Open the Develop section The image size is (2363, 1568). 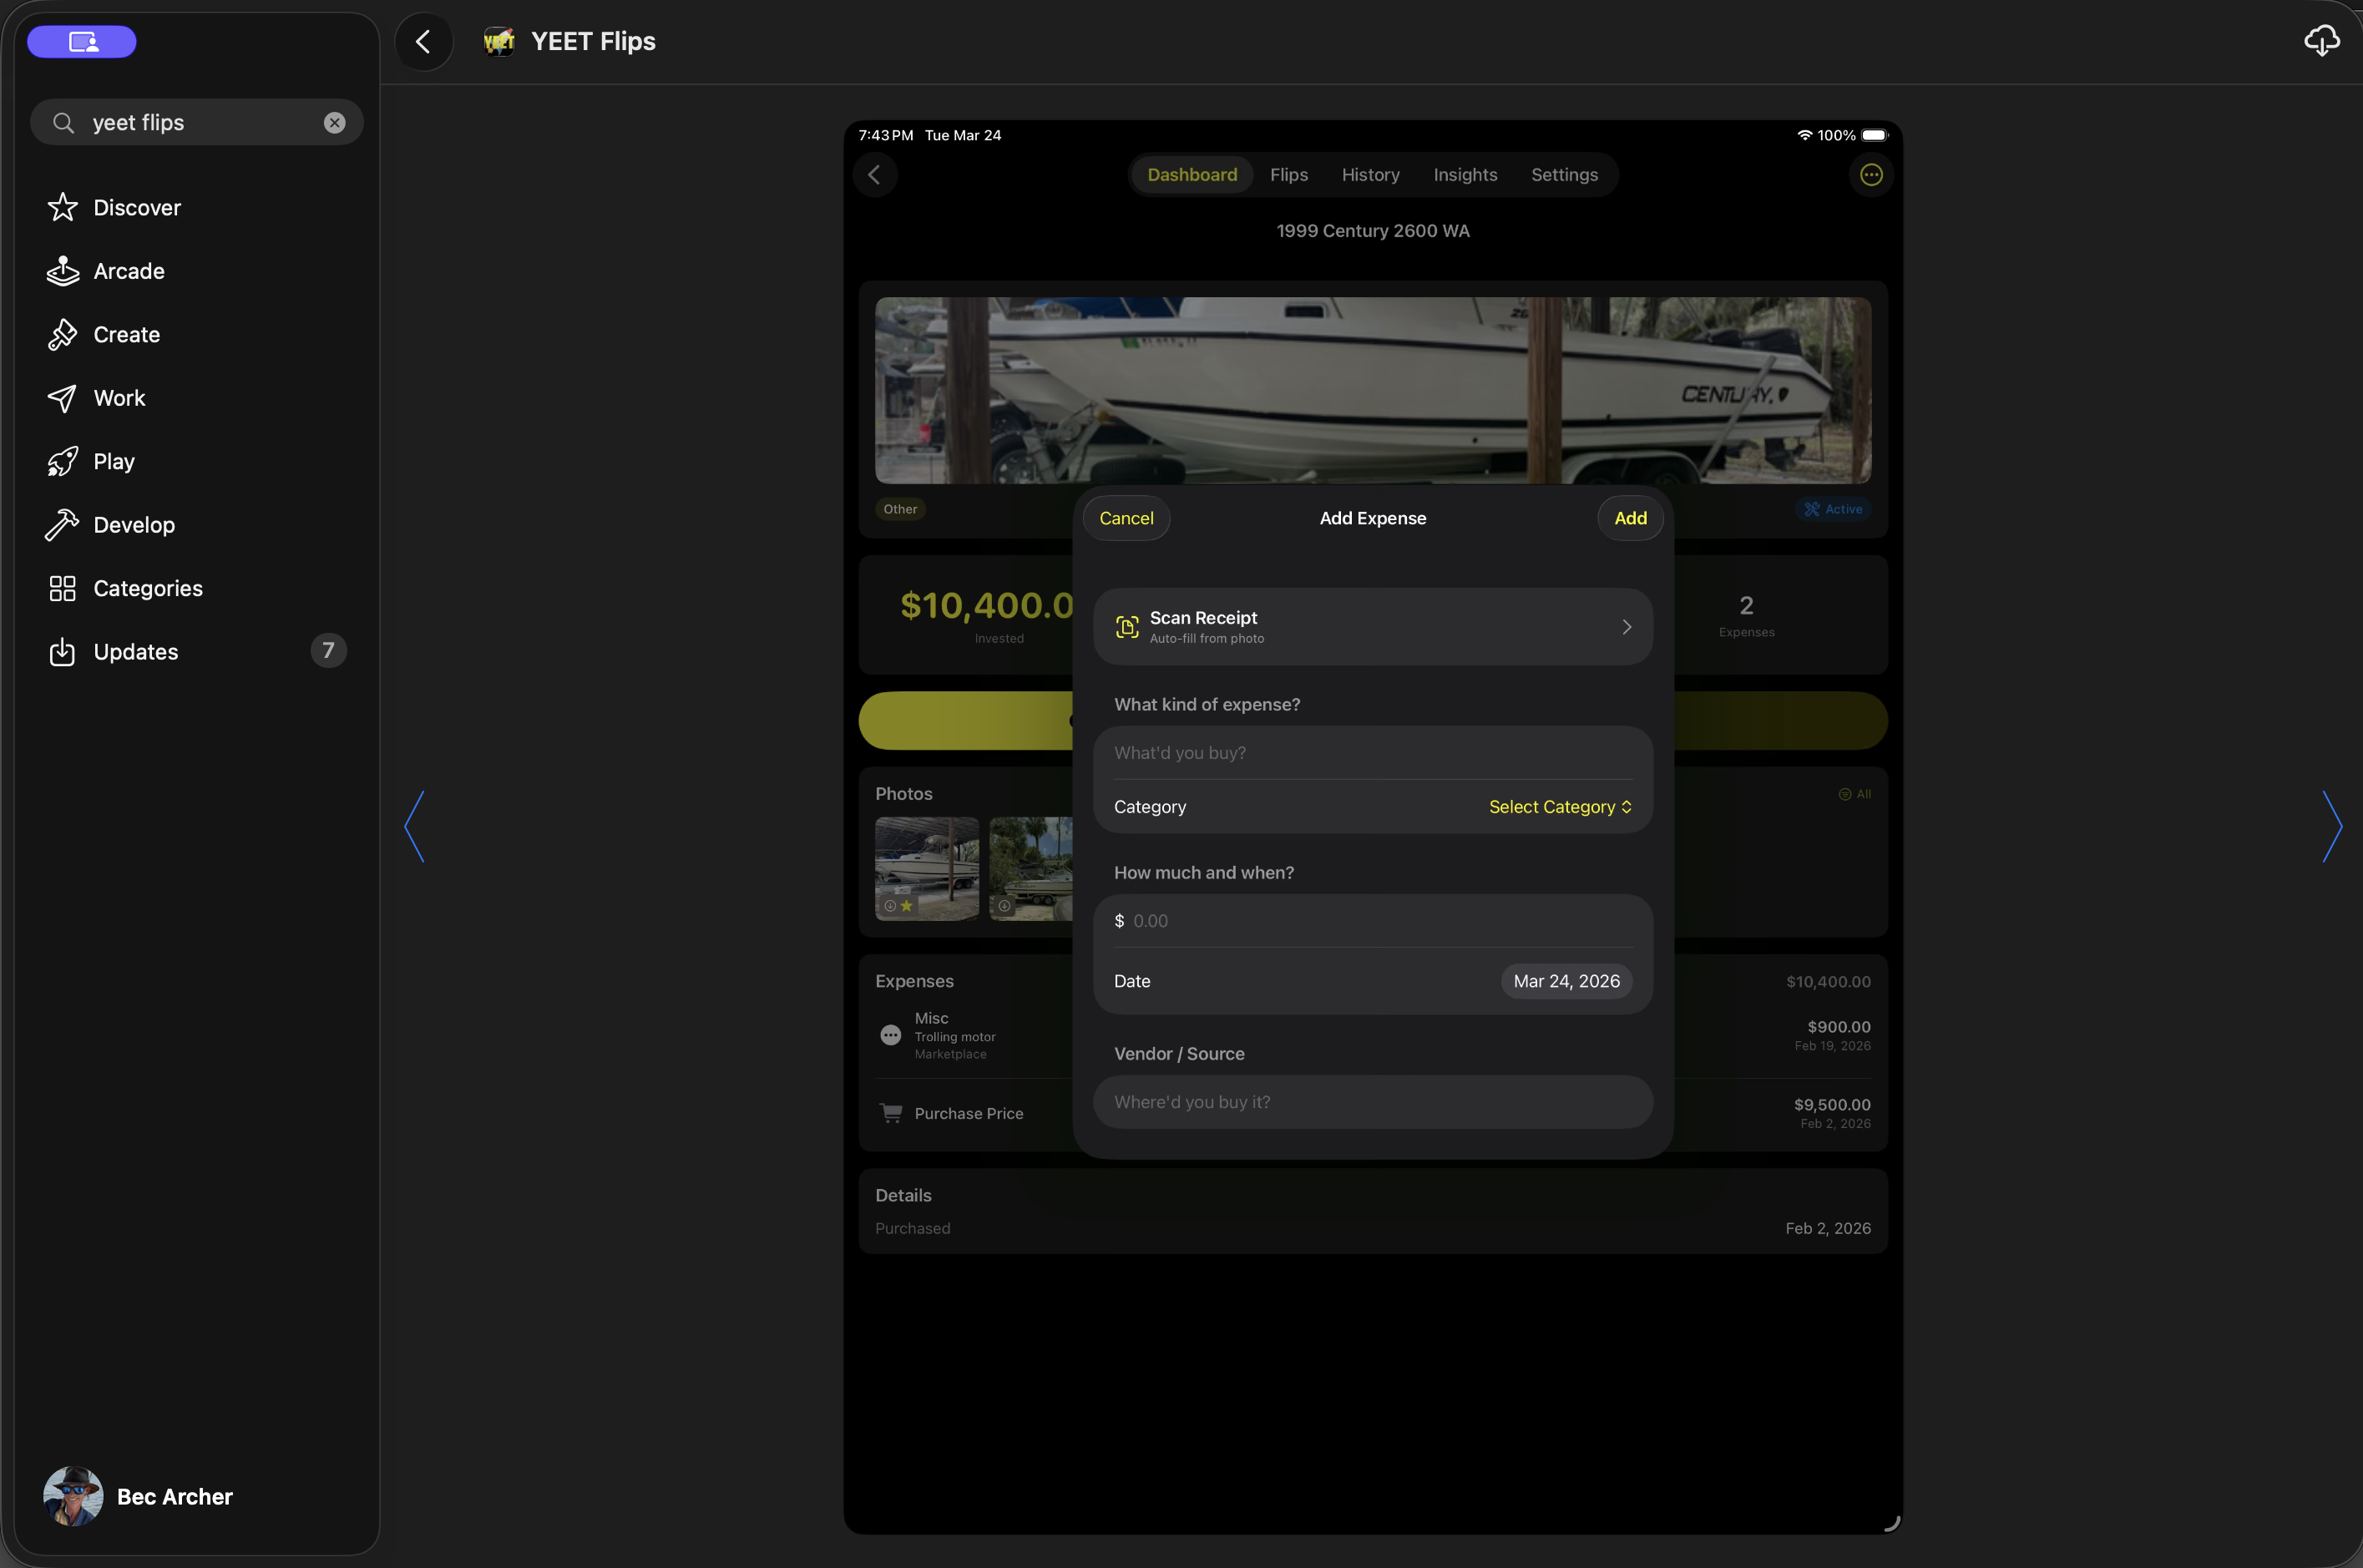197,525
